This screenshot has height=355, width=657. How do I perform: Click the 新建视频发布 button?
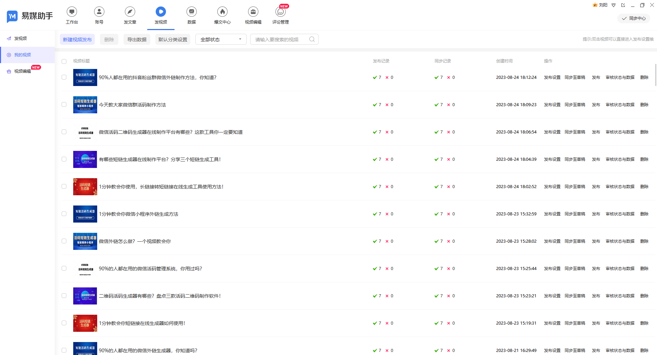(77, 39)
